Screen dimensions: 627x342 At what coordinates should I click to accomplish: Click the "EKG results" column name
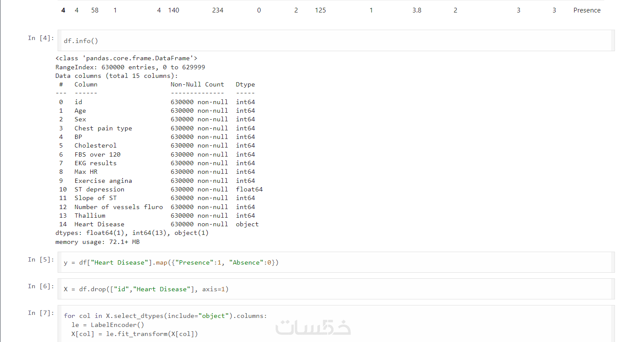pos(95,163)
